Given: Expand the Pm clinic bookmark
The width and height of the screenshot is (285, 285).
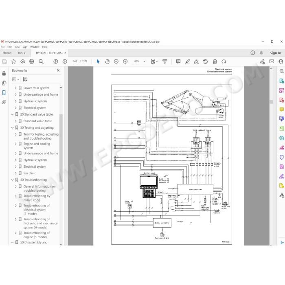Looking at the screenshot, I should click(x=15, y=173).
